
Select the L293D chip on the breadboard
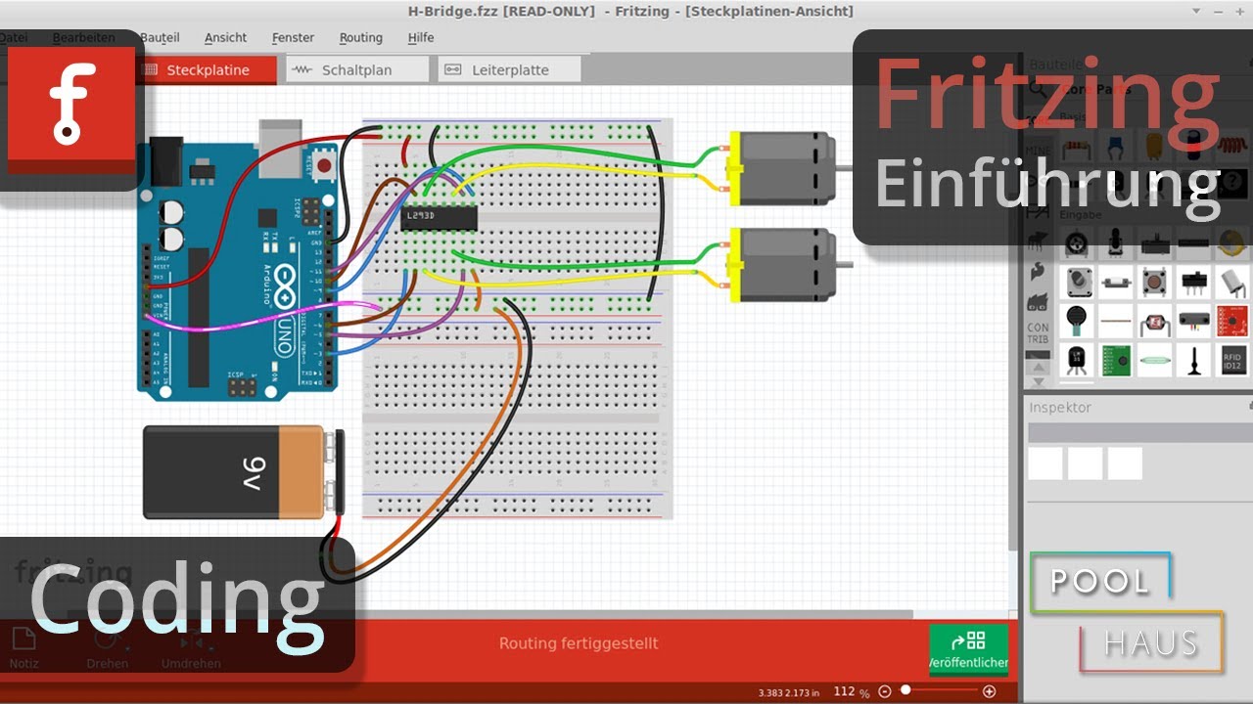pyautogui.click(x=439, y=217)
